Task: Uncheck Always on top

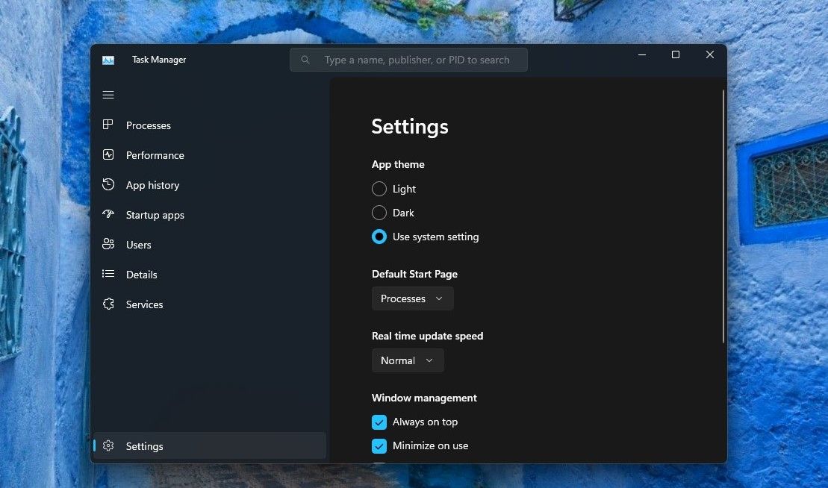Action: [379, 422]
